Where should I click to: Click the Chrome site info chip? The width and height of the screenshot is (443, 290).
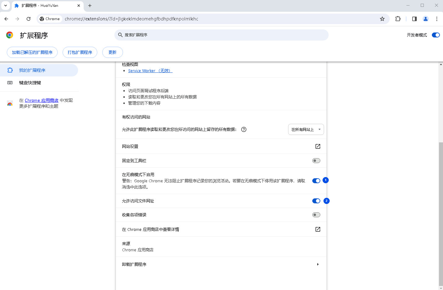50,19
